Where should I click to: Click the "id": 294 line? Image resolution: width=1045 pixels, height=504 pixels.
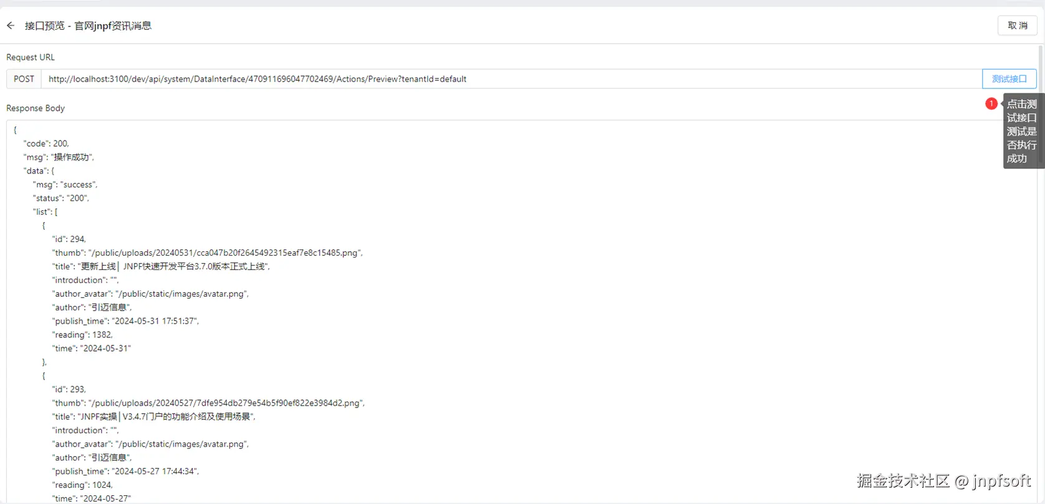(69, 240)
